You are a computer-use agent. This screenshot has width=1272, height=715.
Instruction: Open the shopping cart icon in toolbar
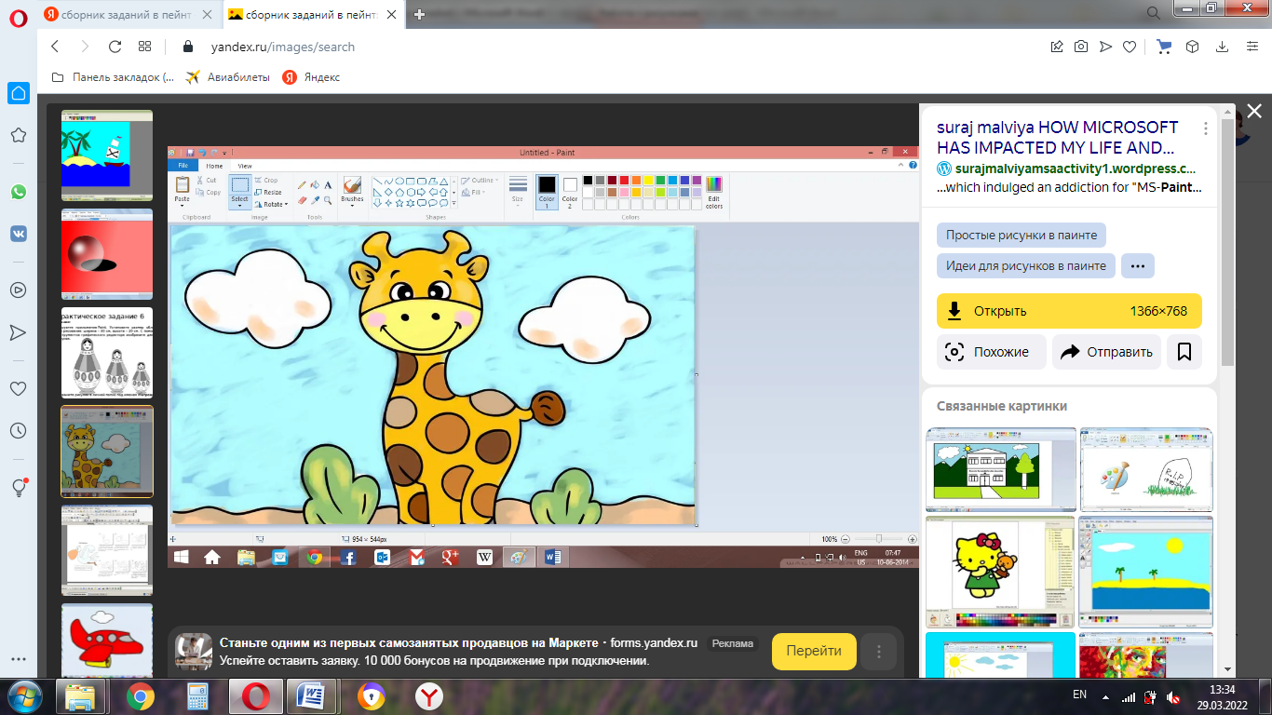point(1164,47)
